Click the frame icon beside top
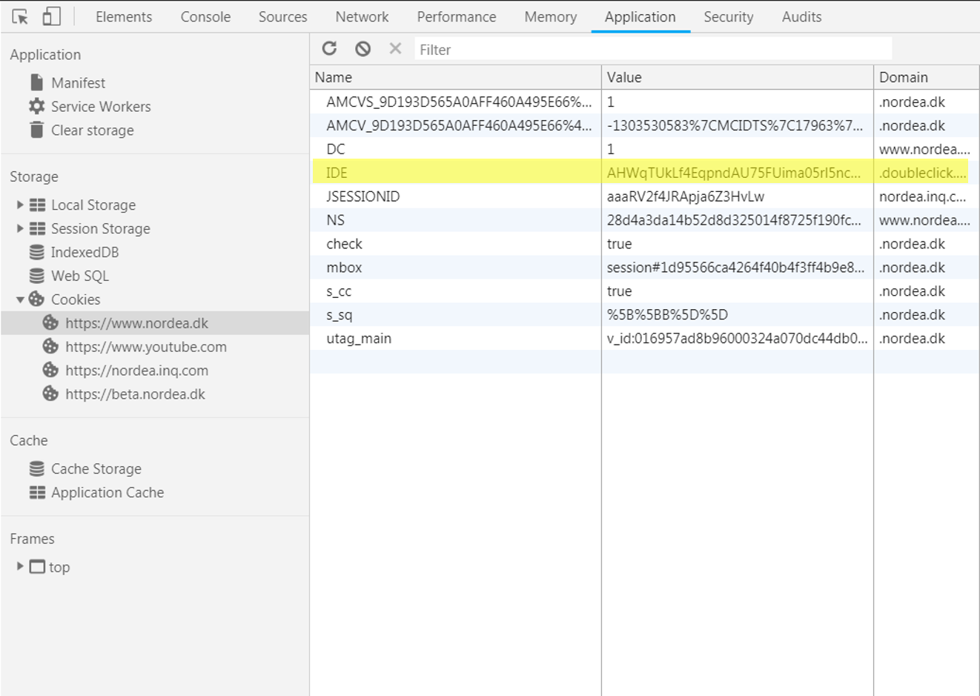Screen dimensions: 980x696 (37, 567)
